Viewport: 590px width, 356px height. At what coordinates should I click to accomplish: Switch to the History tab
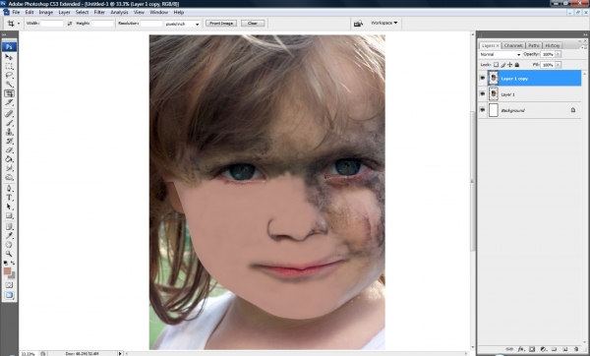click(553, 45)
